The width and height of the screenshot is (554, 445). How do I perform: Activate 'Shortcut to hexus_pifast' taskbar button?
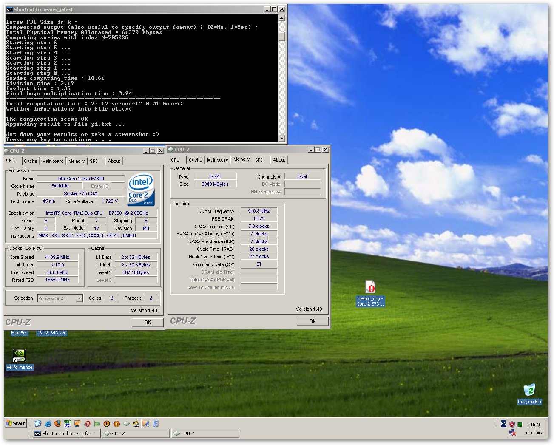tap(67, 434)
